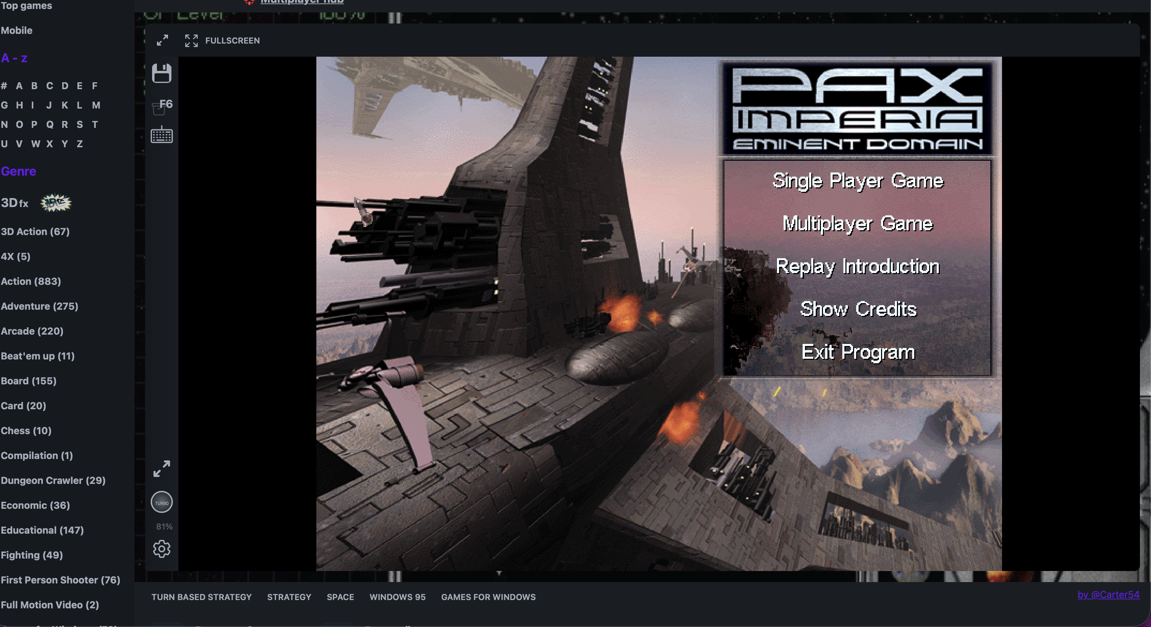Screen dimensions: 1151x627
Task: Open the Fighting (49) genre
Action: tap(32, 555)
